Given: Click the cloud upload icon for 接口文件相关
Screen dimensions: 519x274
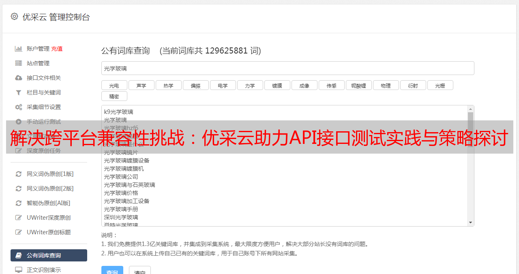Looking at the screenshot, I should 19,78.
